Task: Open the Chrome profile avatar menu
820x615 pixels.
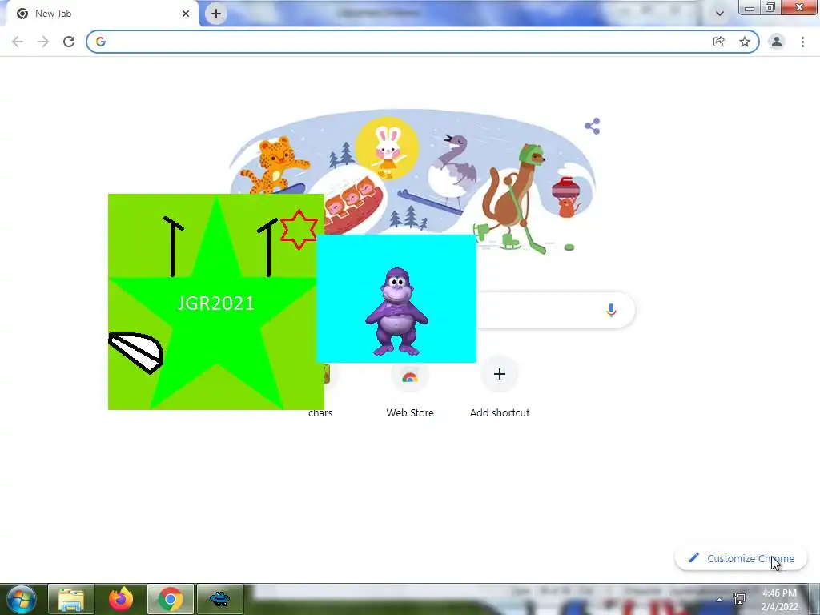Action: [777, 42]
